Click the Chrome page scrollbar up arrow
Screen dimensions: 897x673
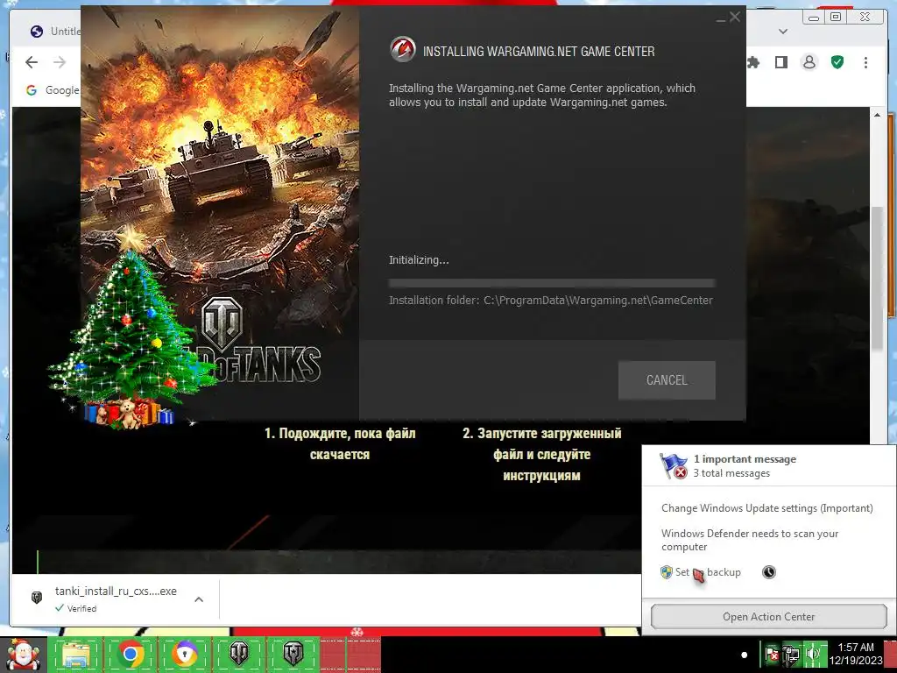[x=877, y=115]
